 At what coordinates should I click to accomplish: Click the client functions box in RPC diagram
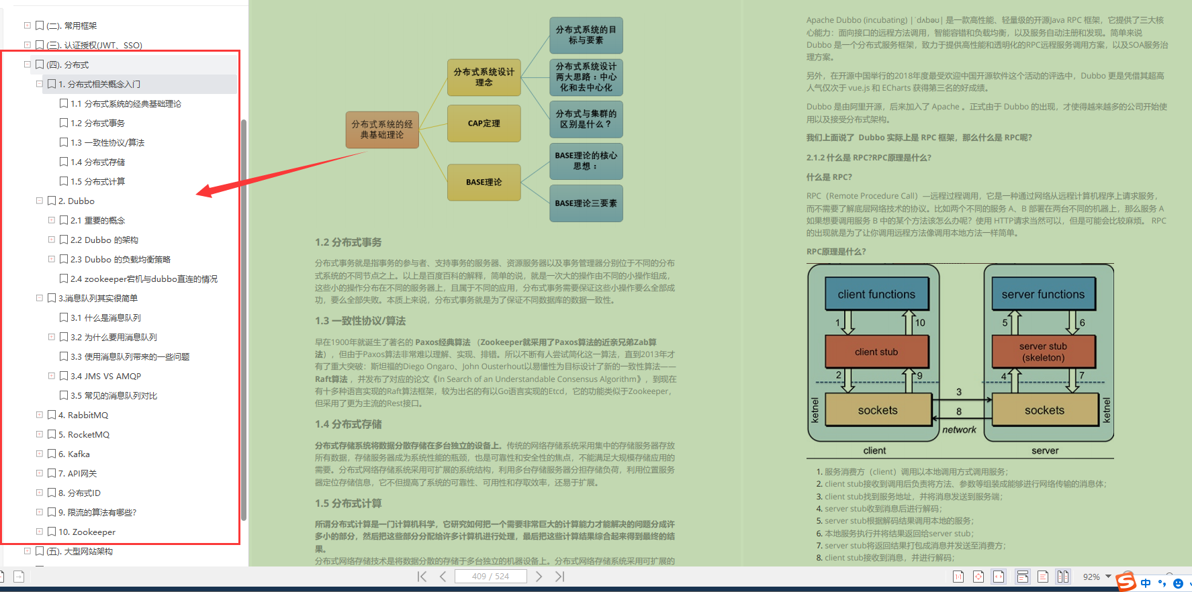[876, 294]
